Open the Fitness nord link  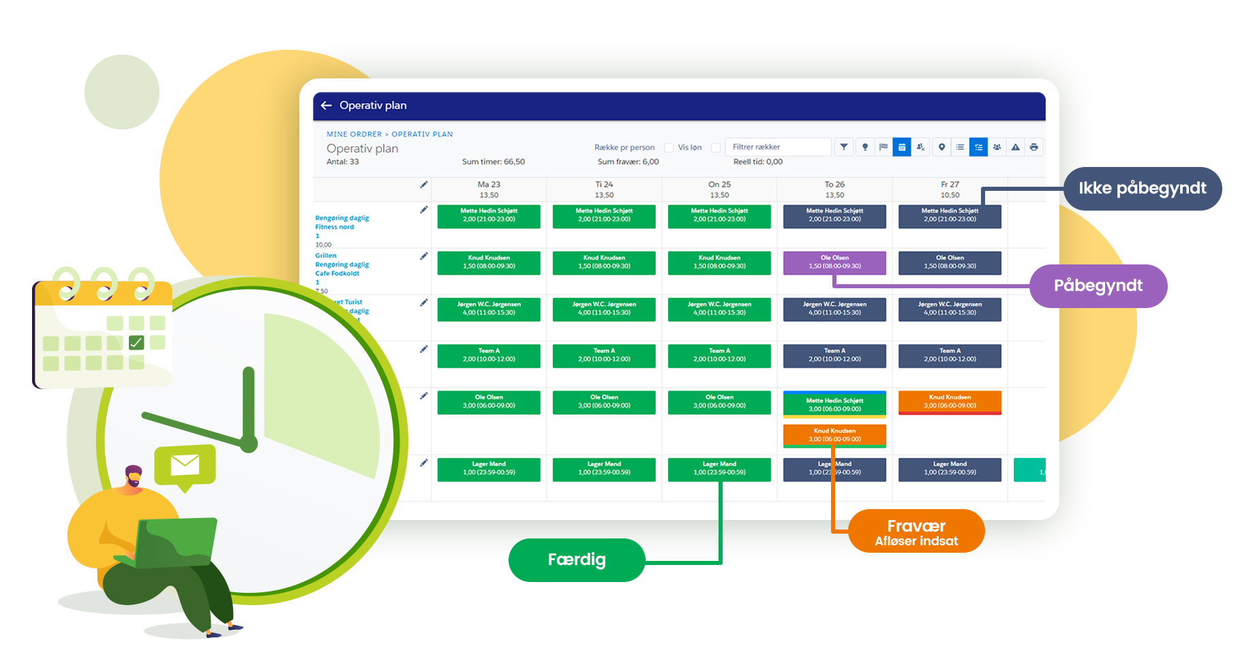pyautogui.click(x=334, y=227)
